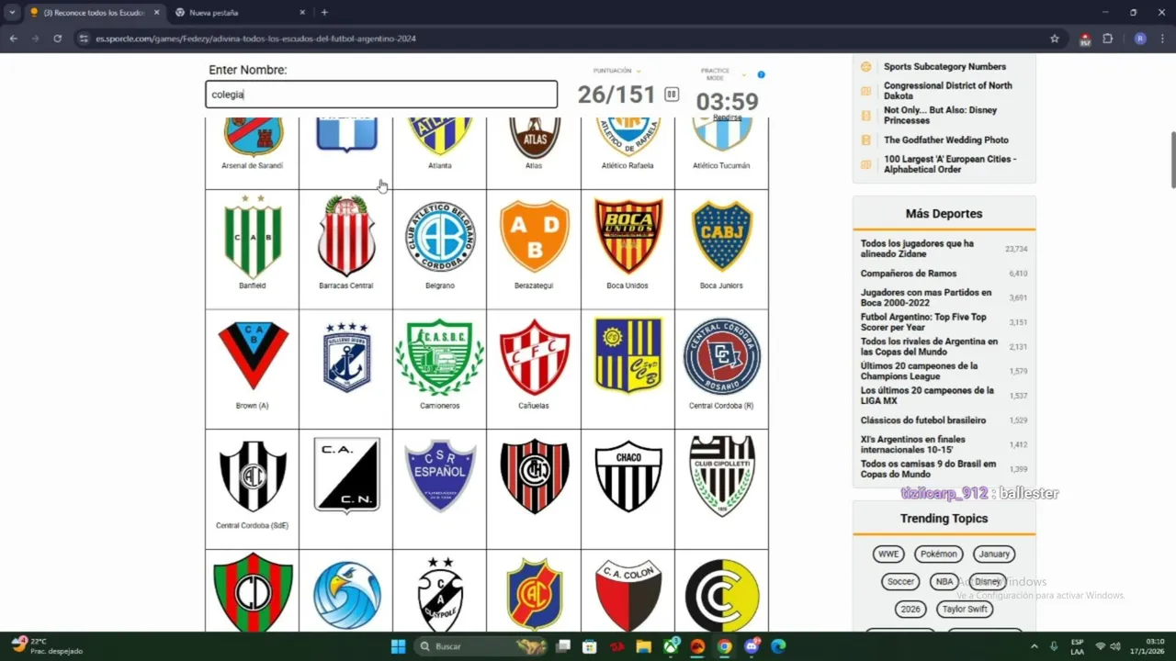Open the browser extensions puzzle icon
This screenshot has width=1176, height=661.
click(x=1107, y=39)
